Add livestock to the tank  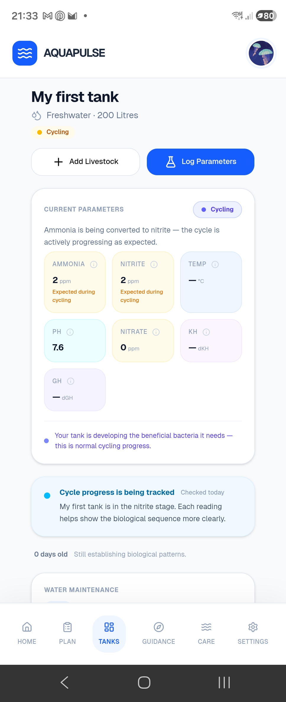[x=85, y=162]
